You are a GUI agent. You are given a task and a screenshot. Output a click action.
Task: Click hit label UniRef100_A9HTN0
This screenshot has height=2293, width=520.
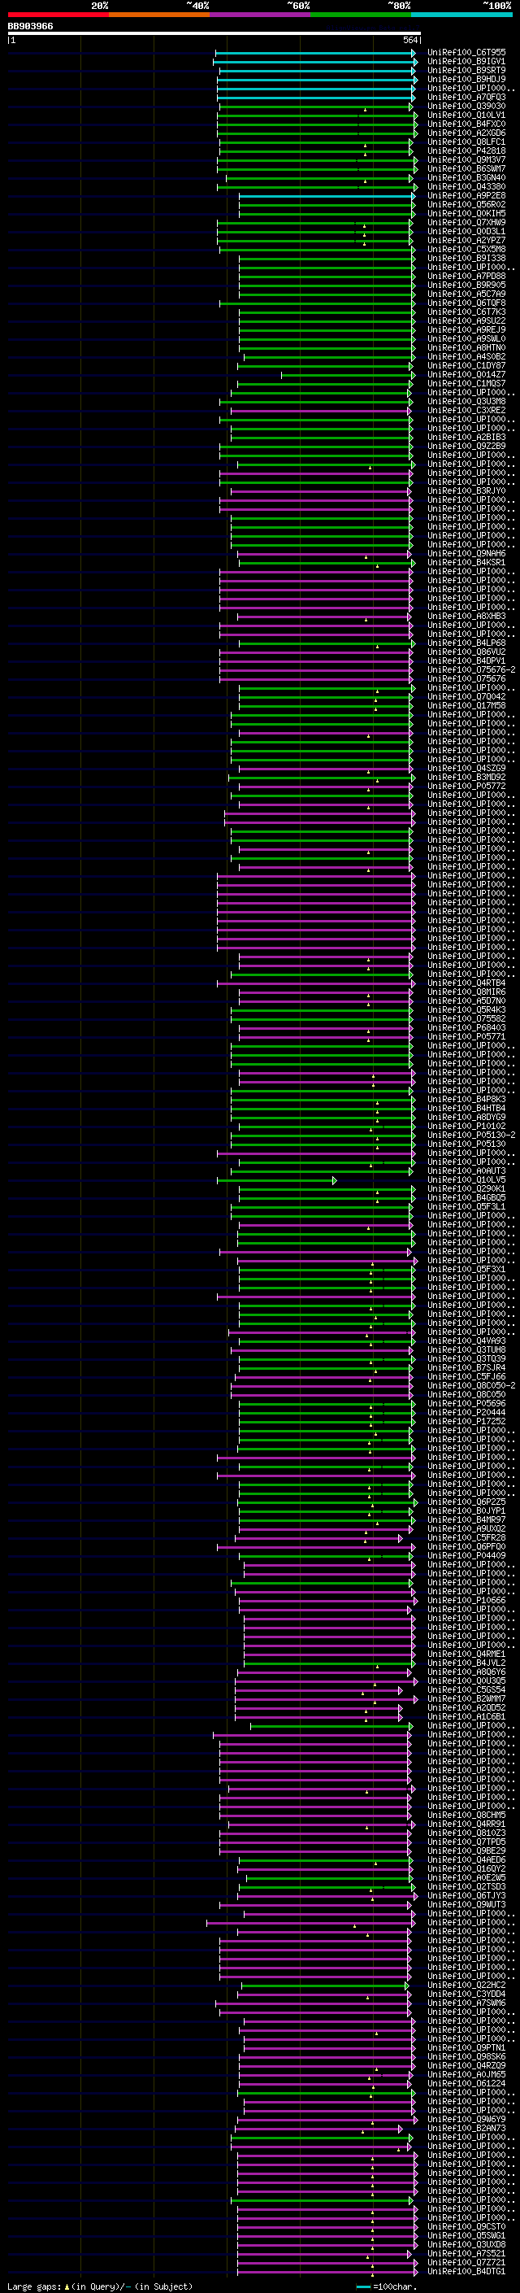pyautogui.click(x=466, y=347)
